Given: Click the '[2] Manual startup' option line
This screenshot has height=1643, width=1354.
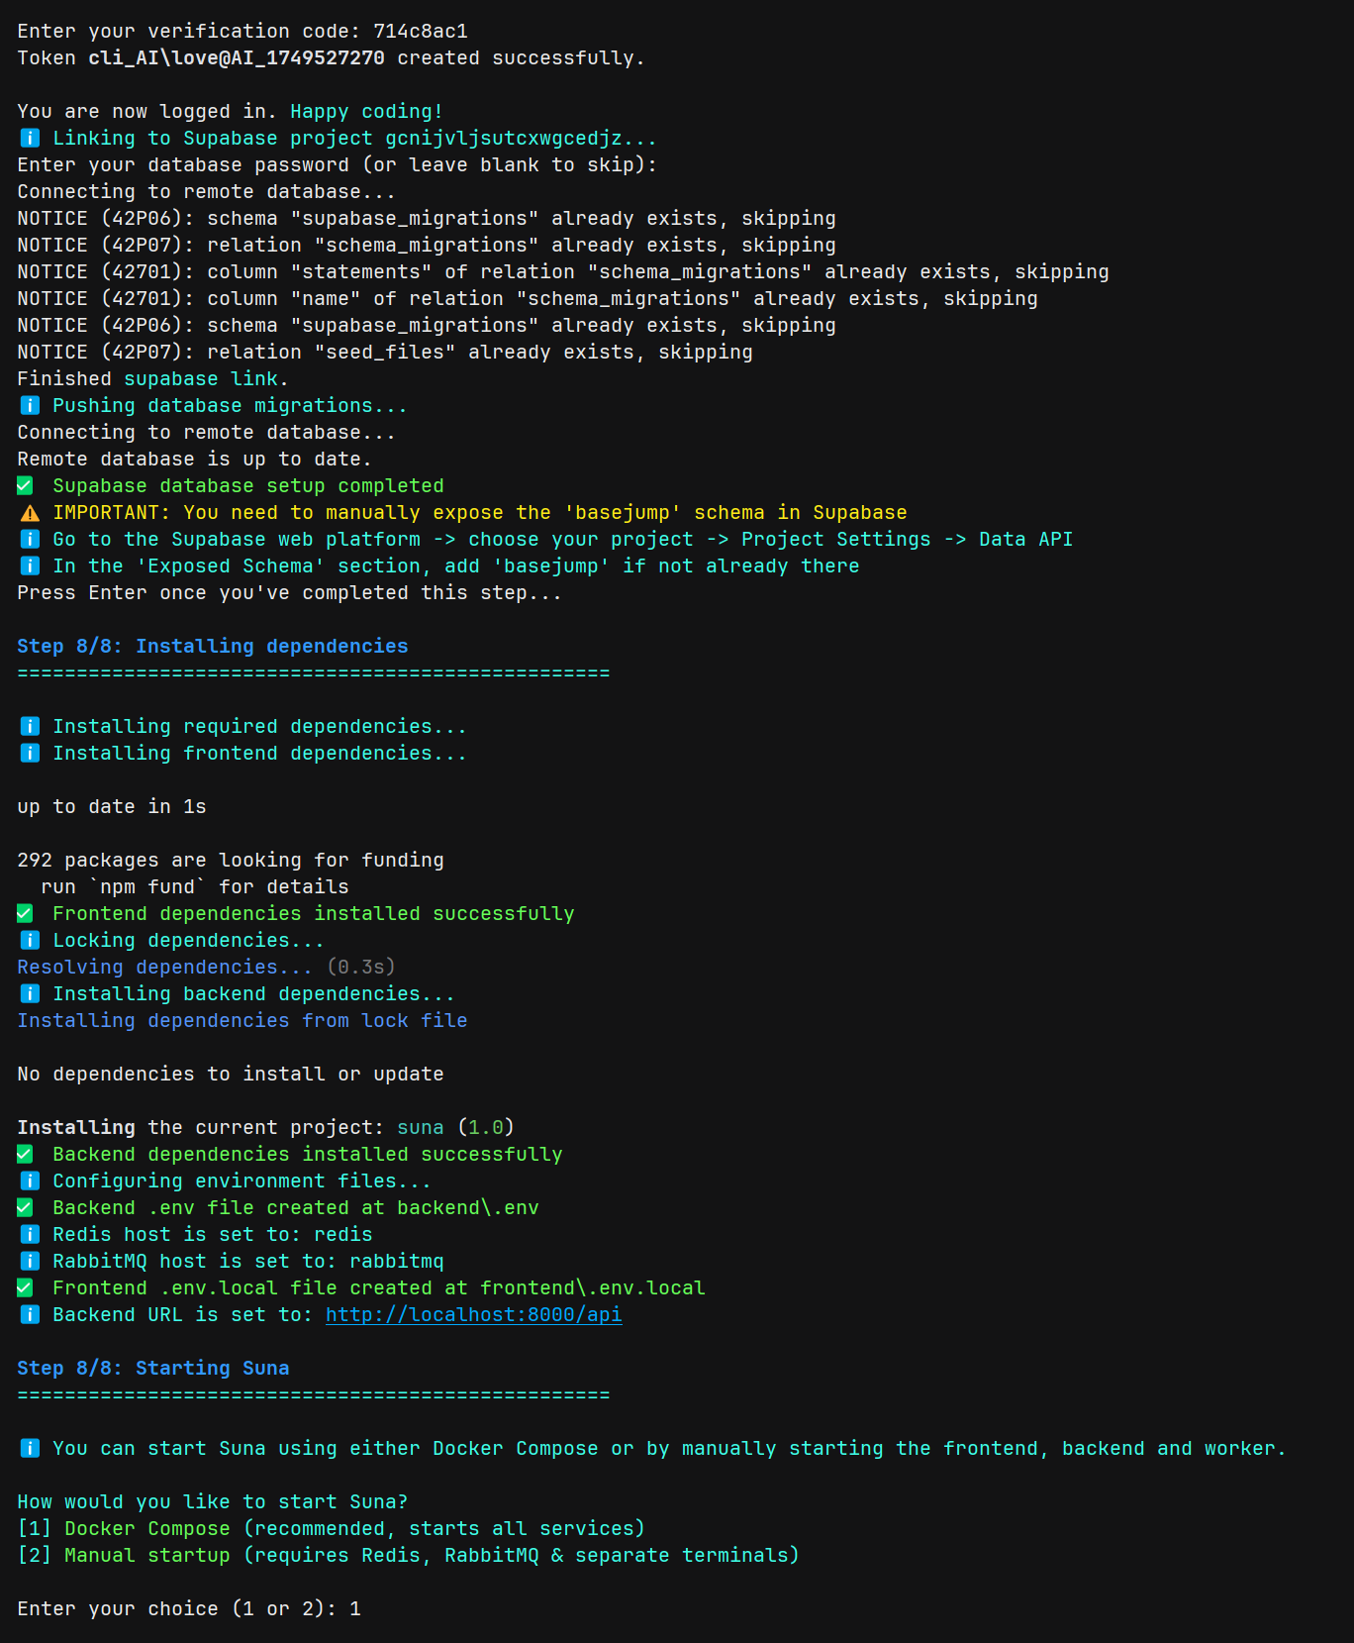Looking at the screenshot, I should coord(409,1555).
